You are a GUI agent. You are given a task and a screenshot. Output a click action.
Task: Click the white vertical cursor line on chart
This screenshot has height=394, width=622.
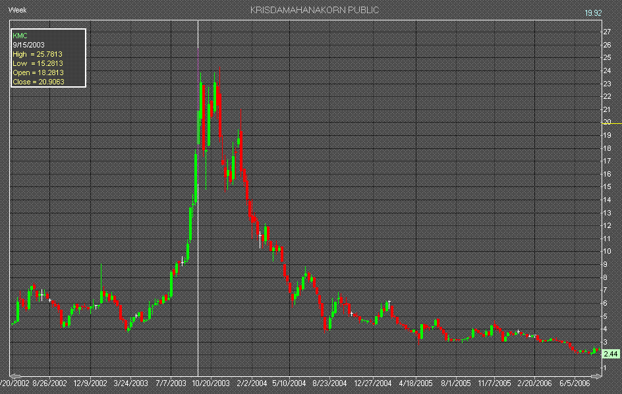click(x=198, y=198)
